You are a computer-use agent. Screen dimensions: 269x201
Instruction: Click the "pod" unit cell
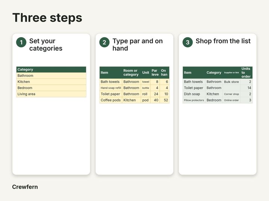coord(146,100)
